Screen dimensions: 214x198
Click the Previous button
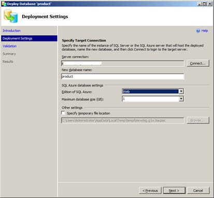pos(150,191)
